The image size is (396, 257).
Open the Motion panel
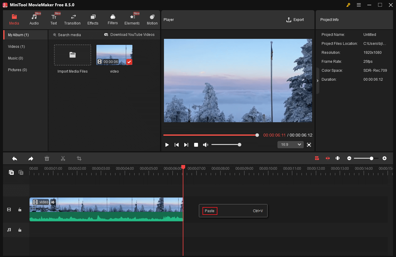(x=152, y=19)
